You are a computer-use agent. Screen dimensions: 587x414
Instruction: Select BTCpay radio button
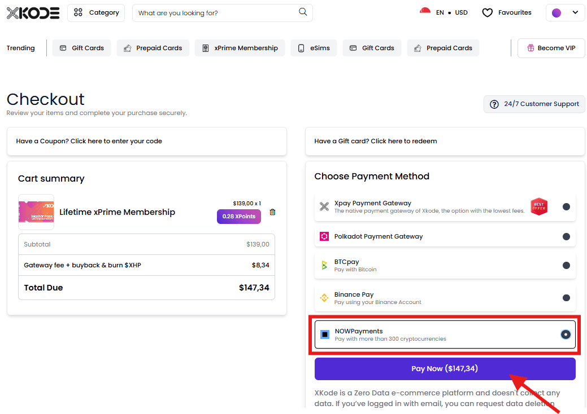click(x=566, y=265)
